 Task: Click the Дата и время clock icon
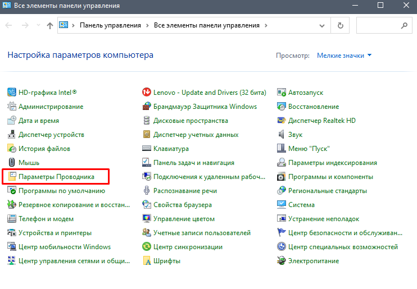pos(12,121)
